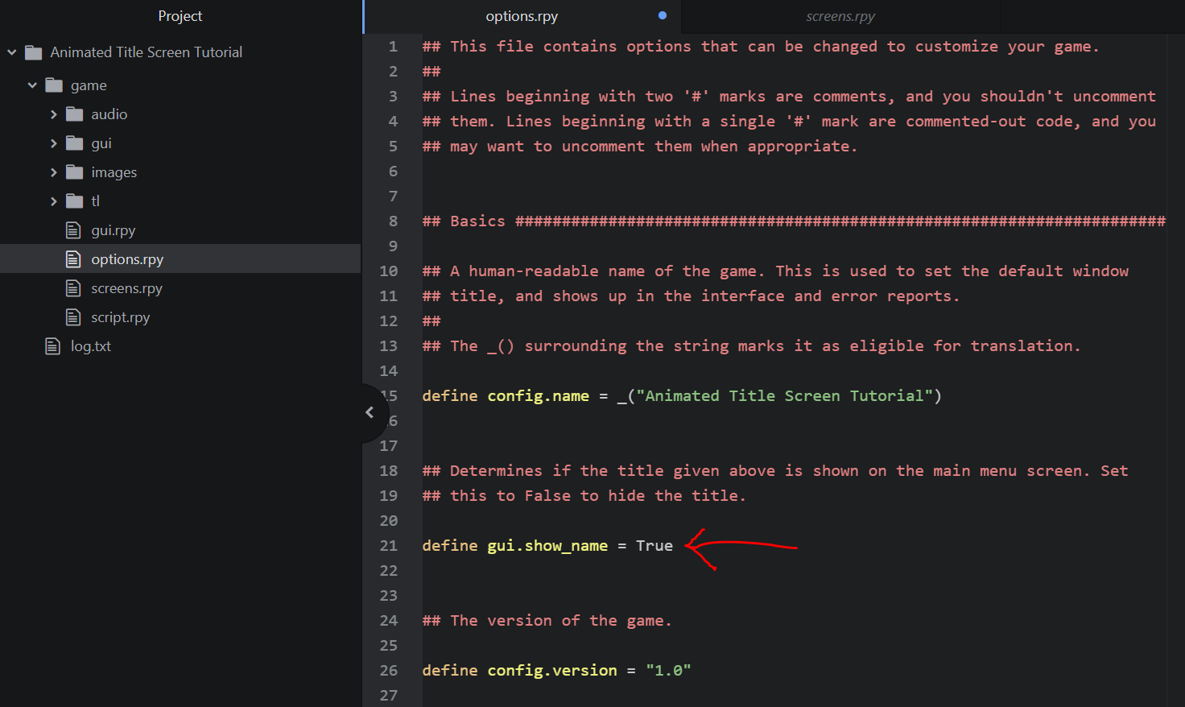
Task: Click the "define" keyword on line 26
Action: pos(450,671)
